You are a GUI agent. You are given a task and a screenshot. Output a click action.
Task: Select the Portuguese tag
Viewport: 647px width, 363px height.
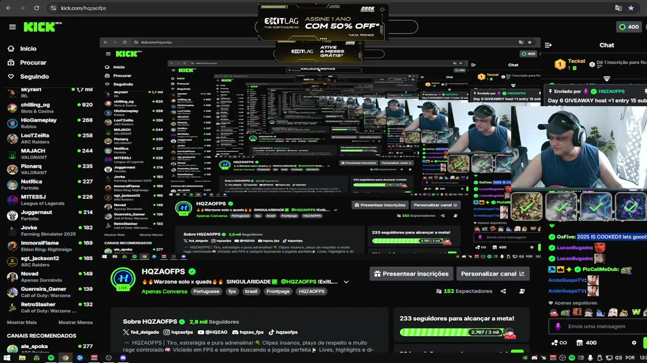point(206,291)
